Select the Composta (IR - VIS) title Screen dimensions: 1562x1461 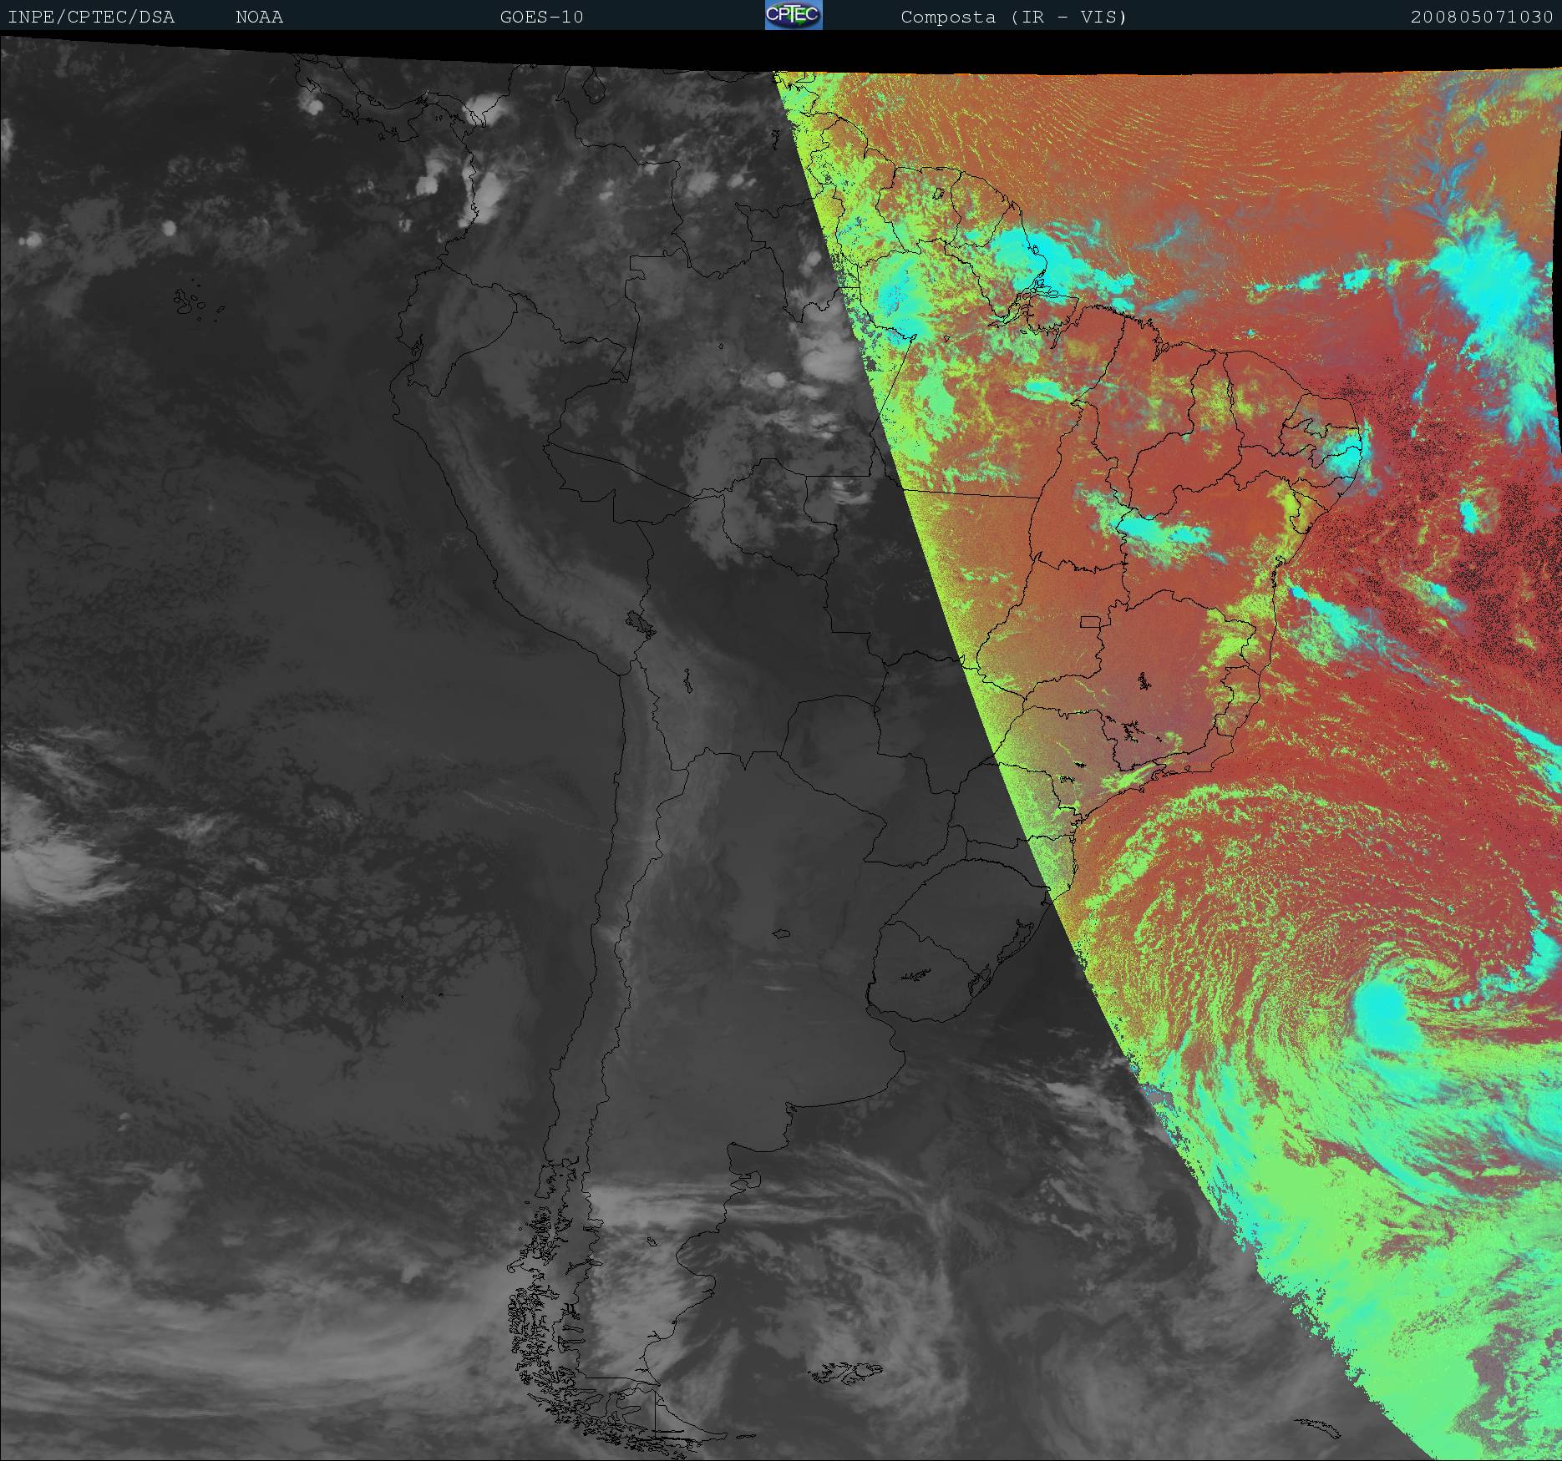1013,18
